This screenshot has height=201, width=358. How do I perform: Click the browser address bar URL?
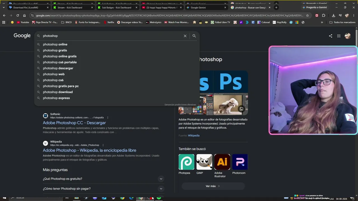[x=169, y=15]
